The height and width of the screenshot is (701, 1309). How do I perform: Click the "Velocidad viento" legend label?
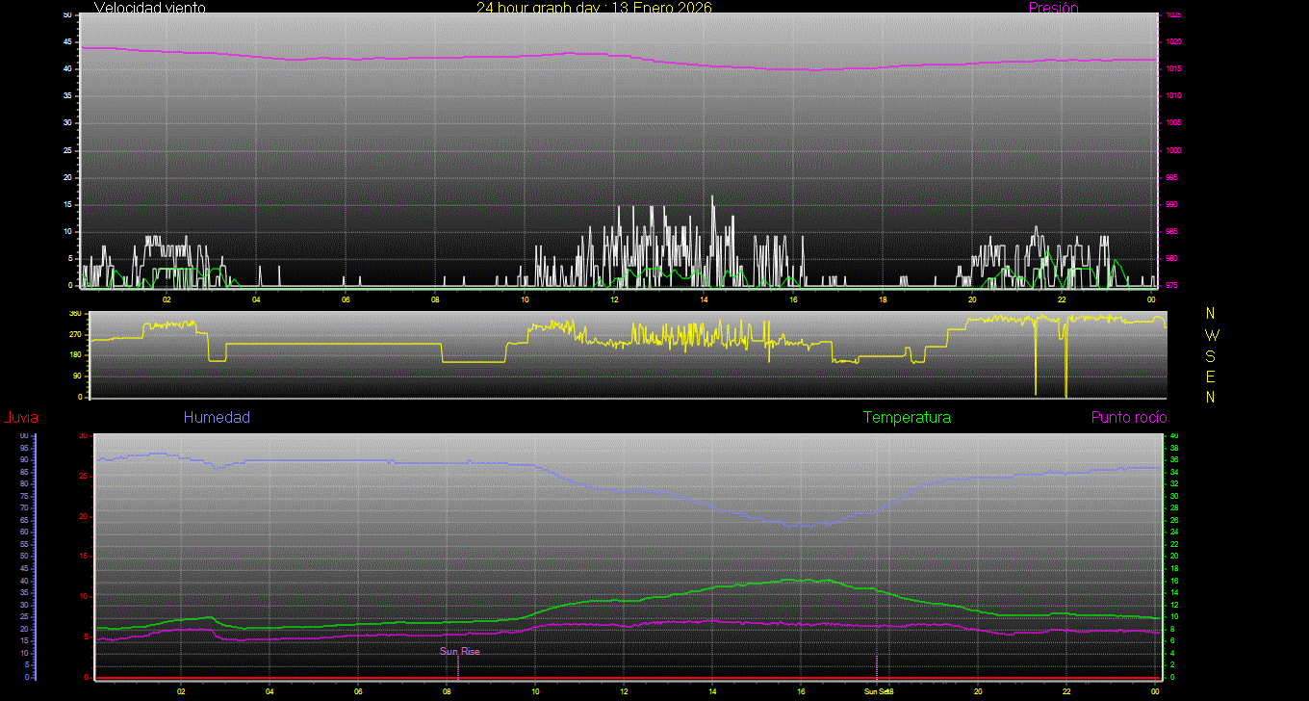(x=149, y=8)
